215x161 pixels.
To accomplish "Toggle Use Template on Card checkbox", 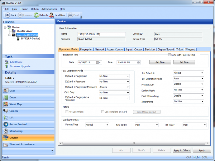I will tap(103, 112).
